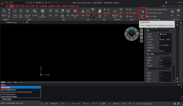This screenshot has height=106, width=183.
Task: Click the location pin icon in status bar
Action: pyautogui.click(x=175, y=104)
